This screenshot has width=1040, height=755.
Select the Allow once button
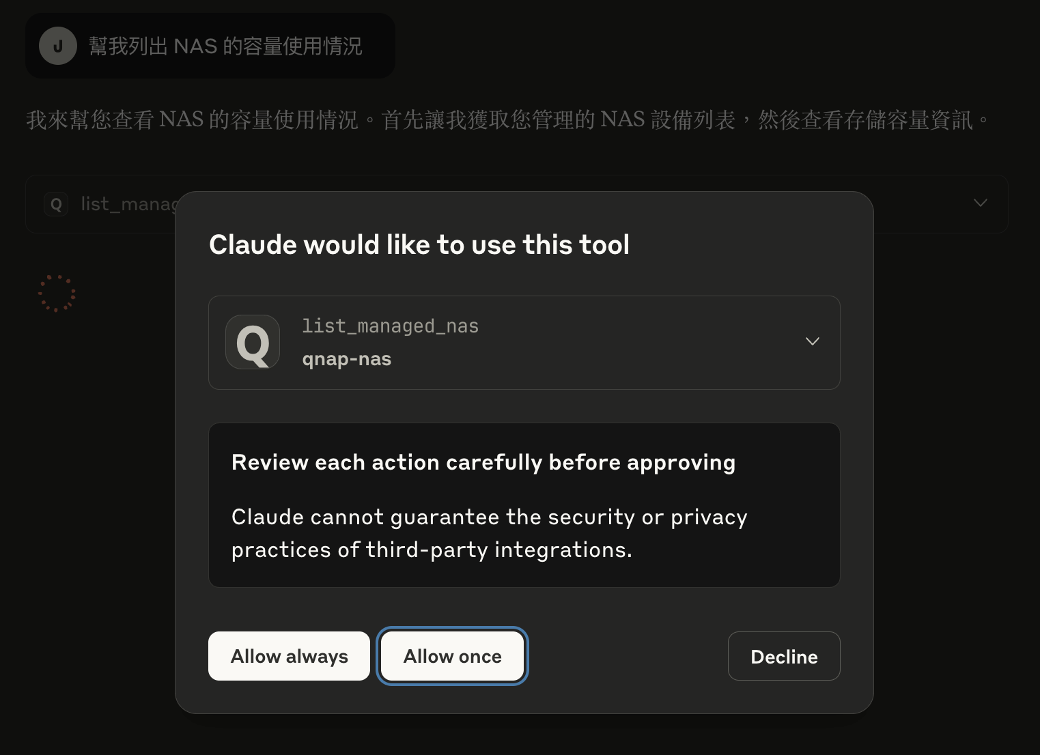click(453, 656)
